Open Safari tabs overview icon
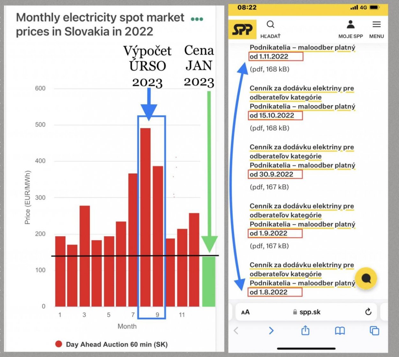399x357 pixels. coord(374,331)
